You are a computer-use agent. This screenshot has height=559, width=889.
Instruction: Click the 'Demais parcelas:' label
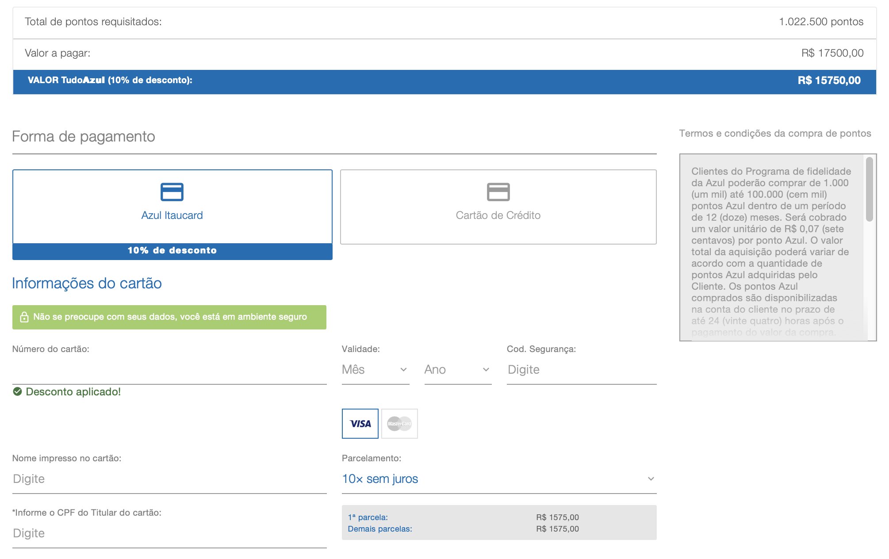click(x=380, y=529)
